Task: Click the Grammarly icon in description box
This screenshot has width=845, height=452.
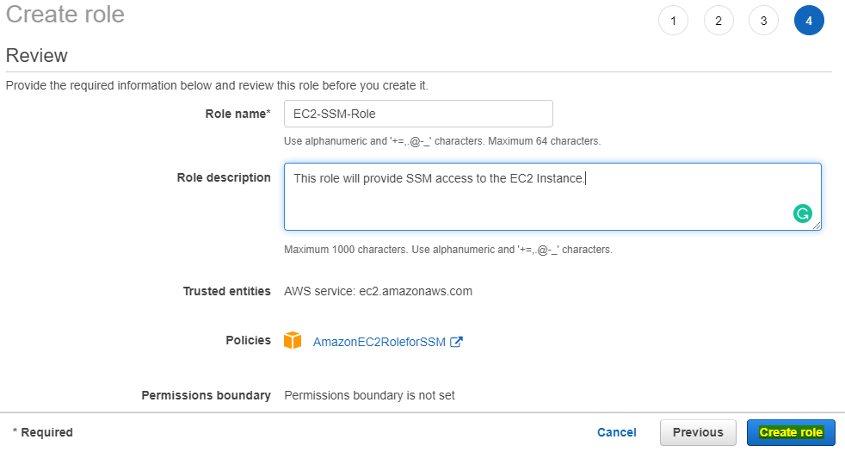Action: 803,214
